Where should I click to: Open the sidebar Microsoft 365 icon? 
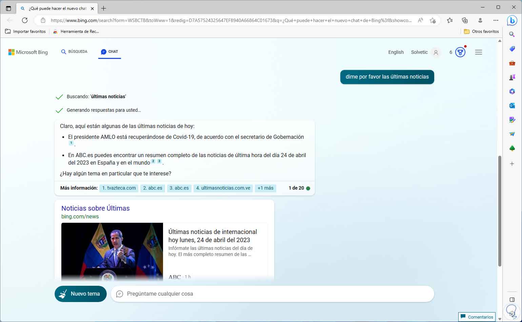[512, 91]
